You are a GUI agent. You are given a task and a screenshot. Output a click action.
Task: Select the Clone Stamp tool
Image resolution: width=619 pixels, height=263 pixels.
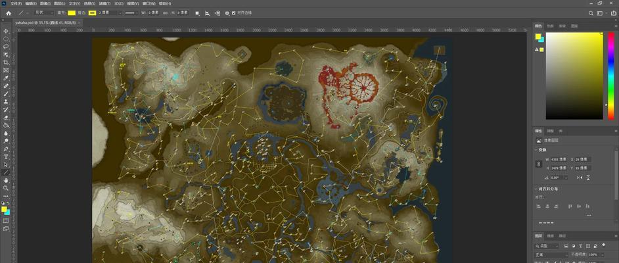(6, 101)
